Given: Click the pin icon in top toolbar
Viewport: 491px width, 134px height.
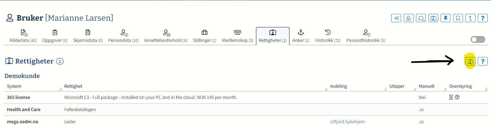Looking at the screenshot, I should tap(446, 18).
